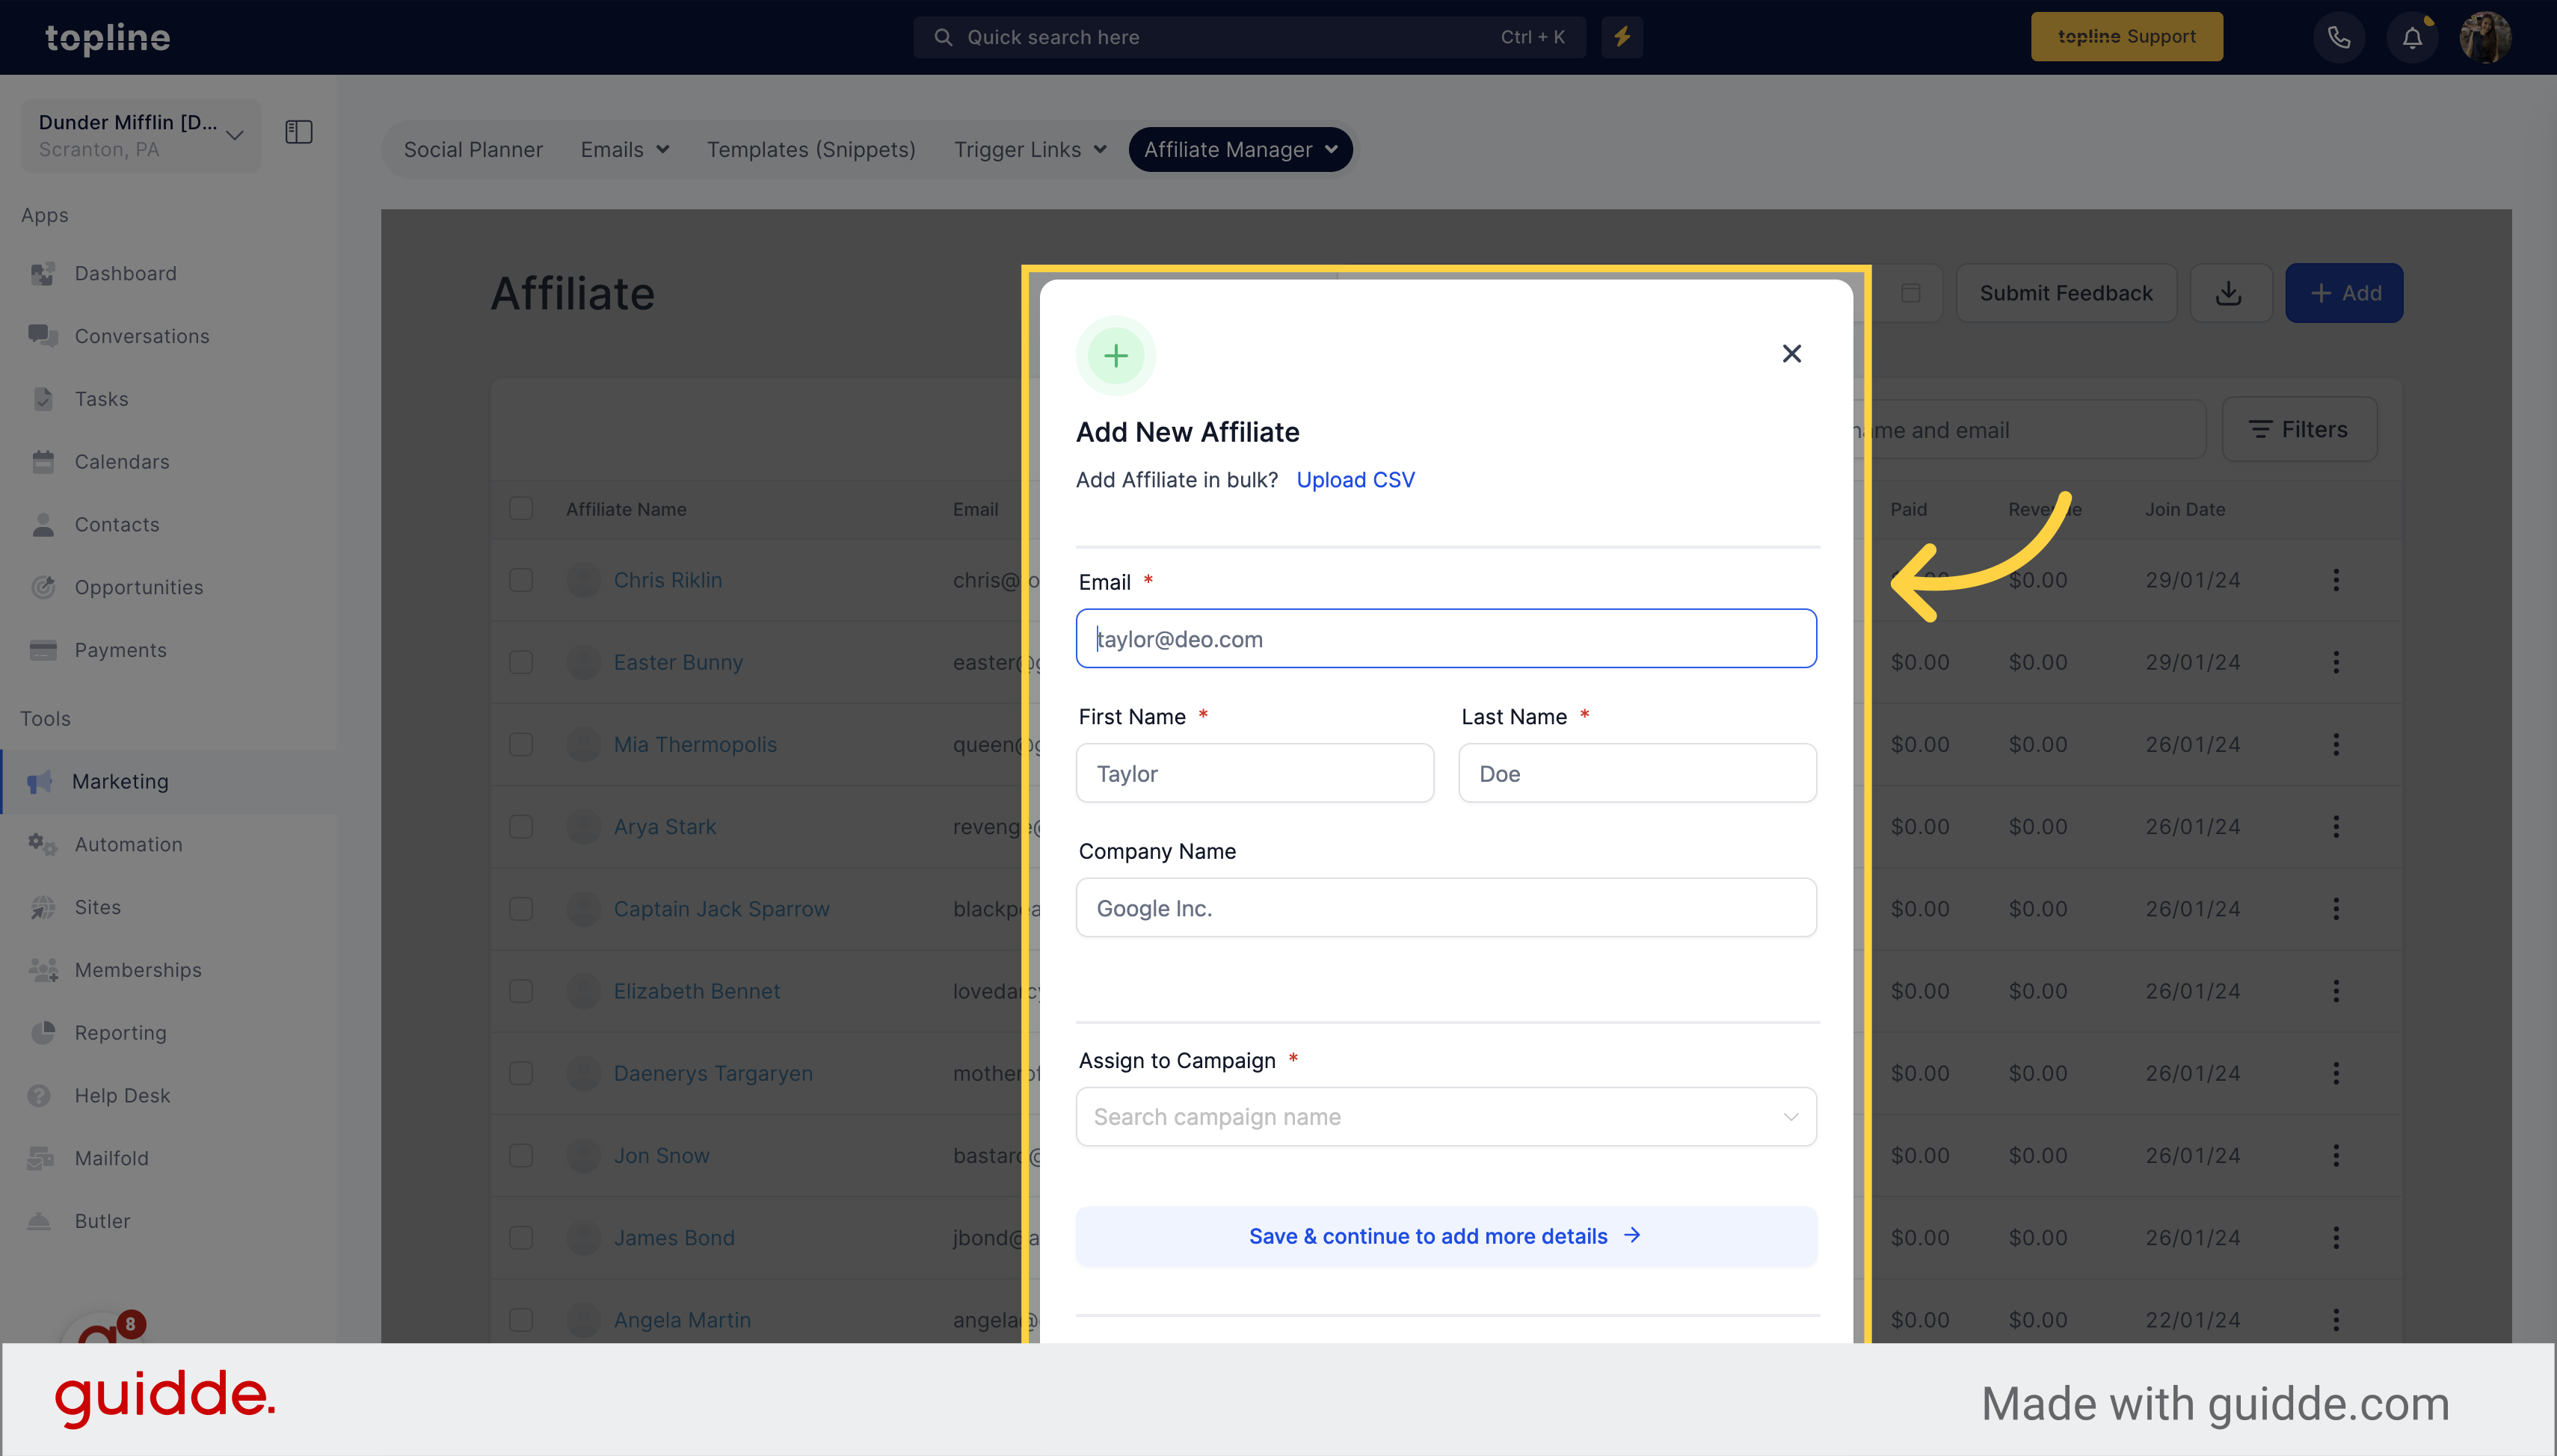Screen dimensions: 2557x1456
Task: Open Mia Thermopolis affiliate link
Action: [x=695, y=744]
